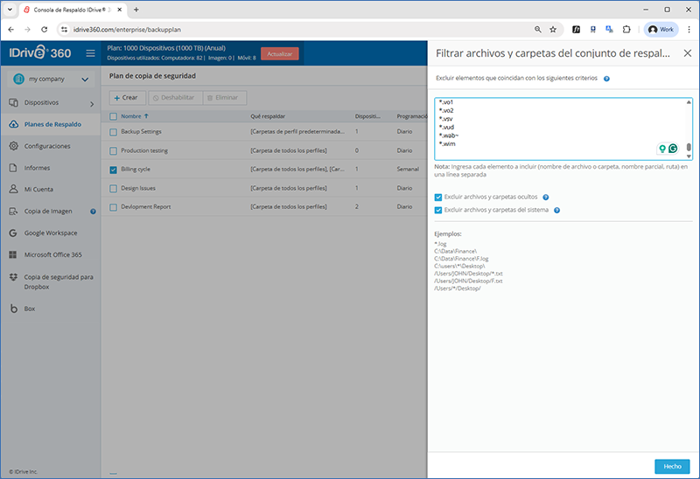Click the Grammarly icon in the text area
Image resolution: width=700 pixels, height=479 pixels.
click(x=673, y=149)
